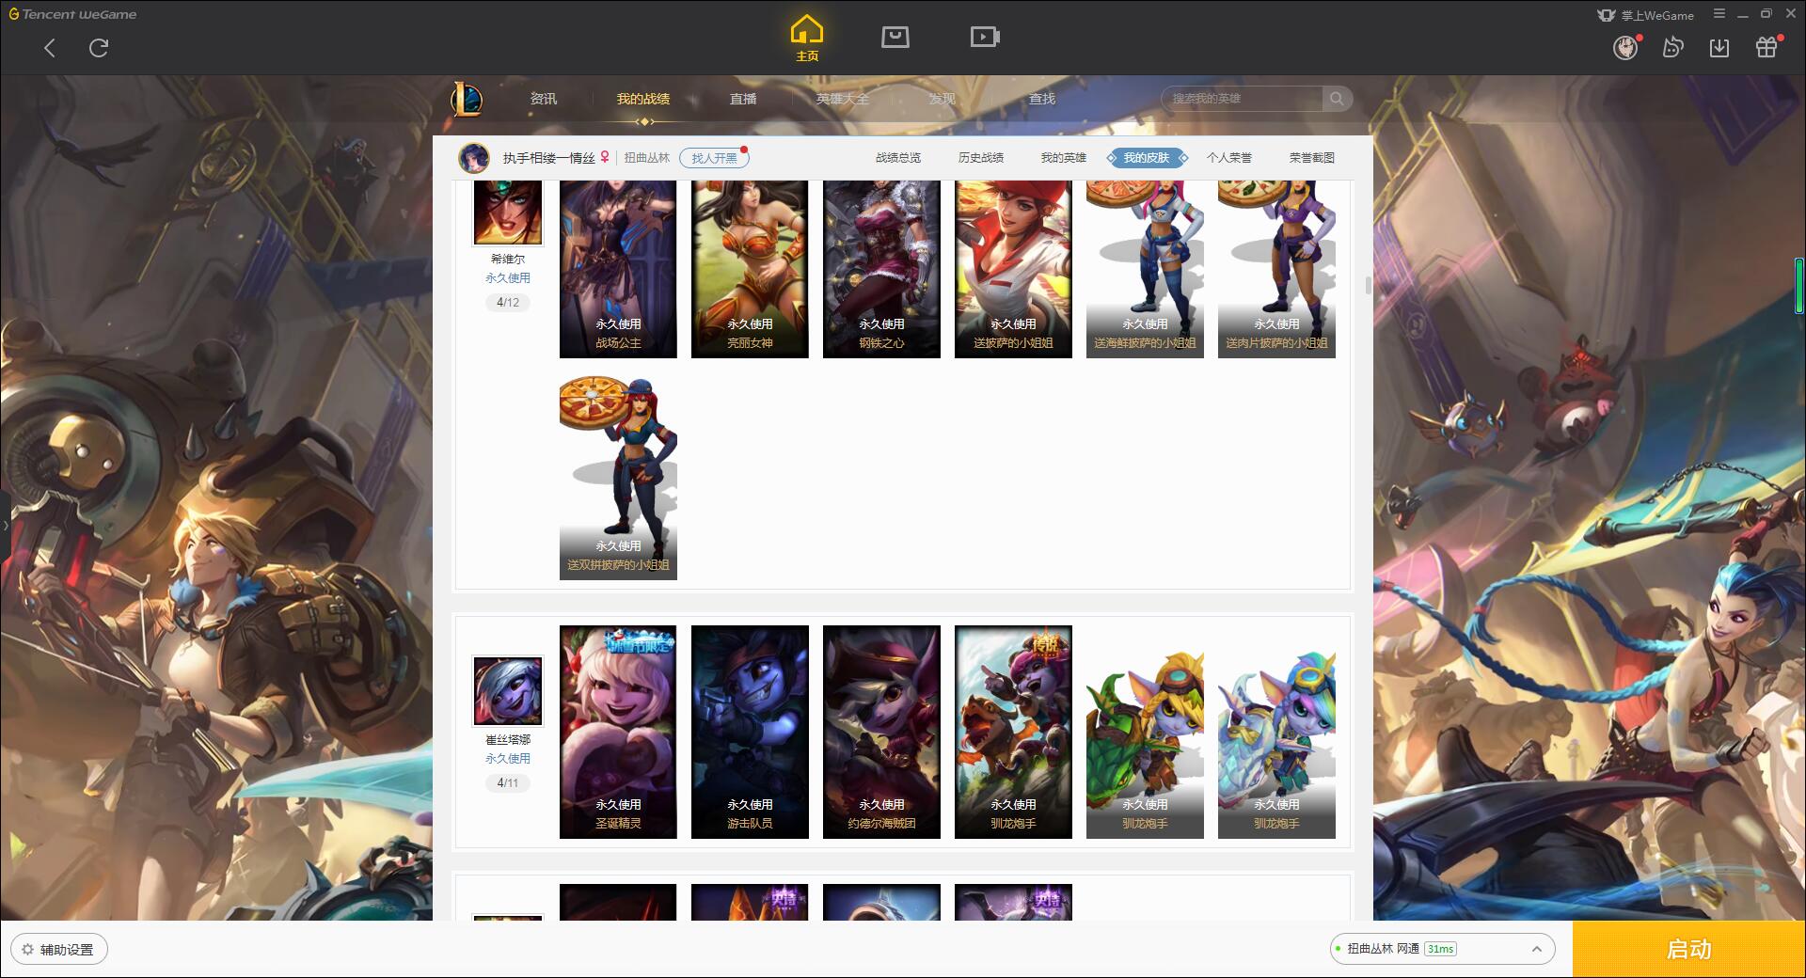Select the 我的皮肤 sub-tab
Image resolution: width=1806 pixels, height=978 pixels.
tap(1147, 158)
